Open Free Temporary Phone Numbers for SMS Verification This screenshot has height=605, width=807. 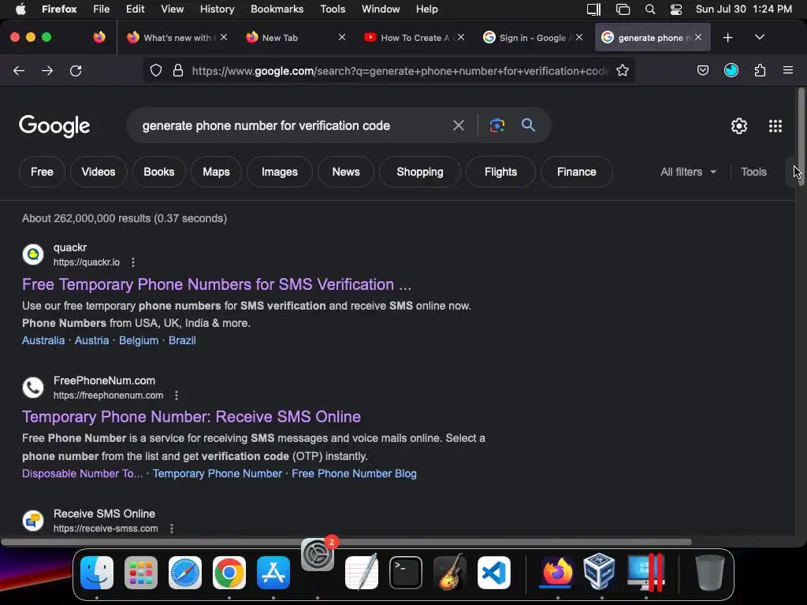click(217, 284)
